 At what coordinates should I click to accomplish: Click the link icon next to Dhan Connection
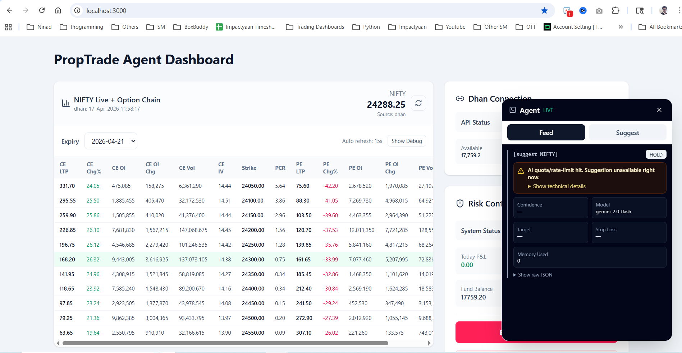point(460,98)
